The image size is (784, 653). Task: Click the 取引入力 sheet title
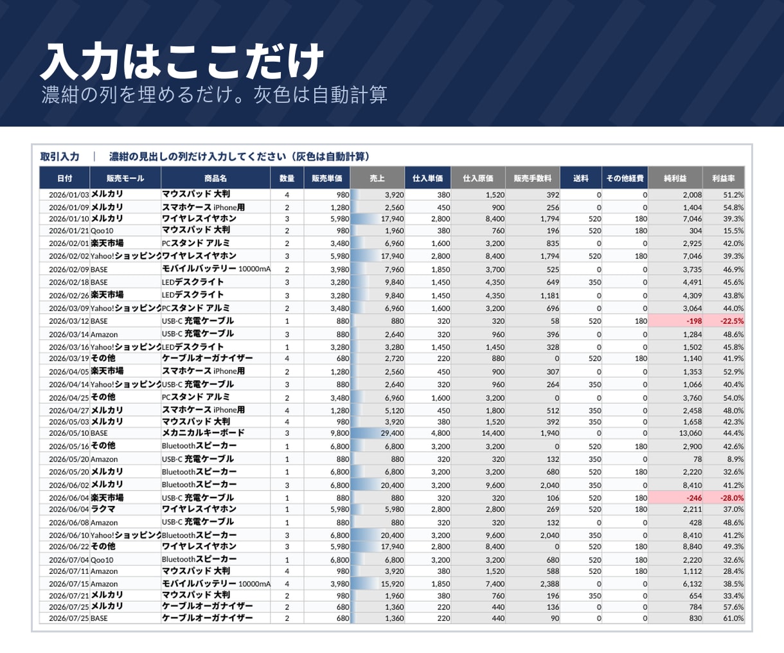(x=60, y=156)
